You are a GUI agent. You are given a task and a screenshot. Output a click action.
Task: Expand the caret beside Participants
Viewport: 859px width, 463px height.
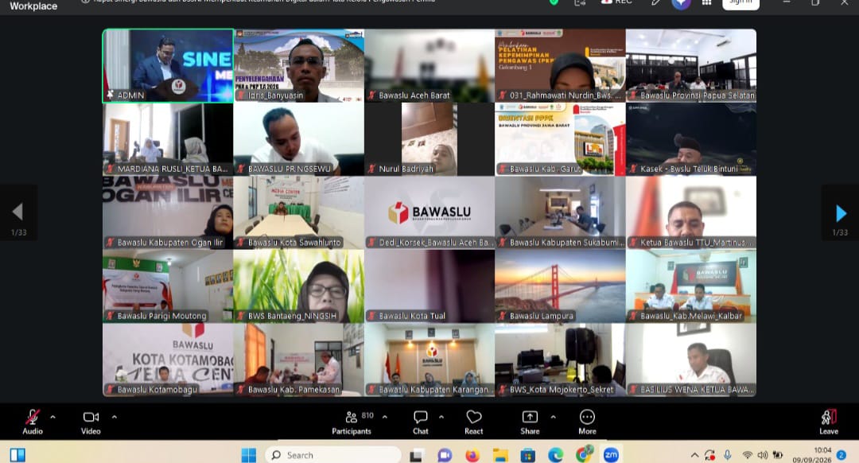385,417
